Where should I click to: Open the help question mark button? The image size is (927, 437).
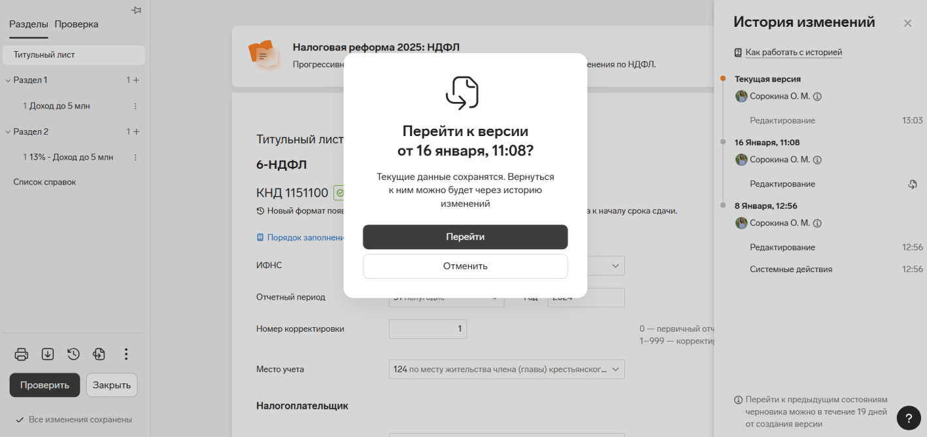(909, 418)
